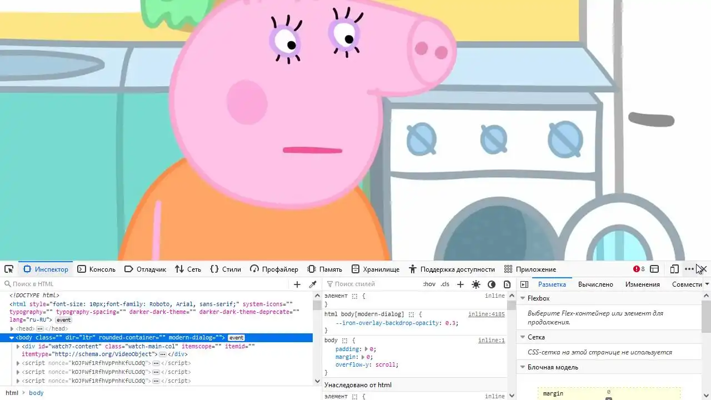Image resolution: width=711 pixels, height=400 pixels.
Task: Toggle selector highlighter for body rule
Action: coord(344,341)
